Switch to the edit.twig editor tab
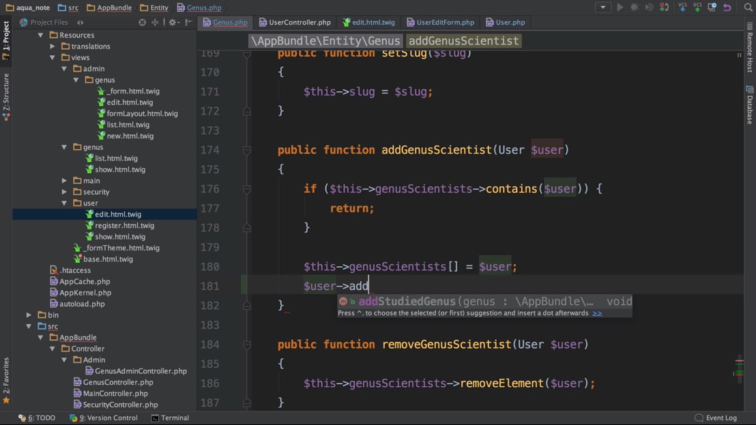Image resolution: width=756 pixels, height=425 pixels. [368, 22]
